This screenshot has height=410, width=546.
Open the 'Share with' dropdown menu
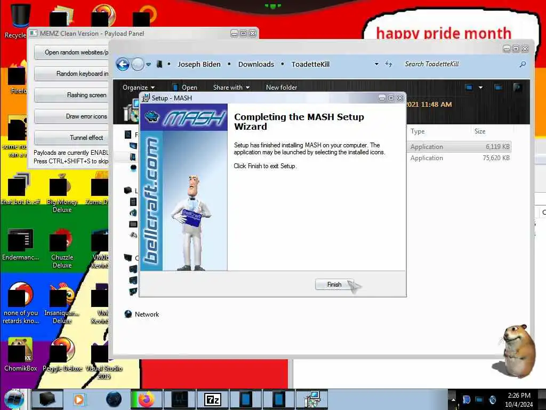point(231,88)
